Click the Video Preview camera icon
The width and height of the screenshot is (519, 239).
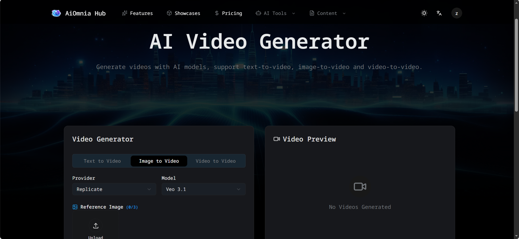[277, 139]
